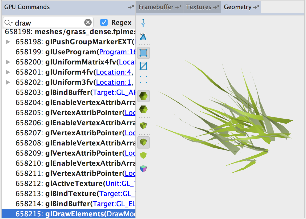Select smooth normals hexagon icon

tap(143, 96)
